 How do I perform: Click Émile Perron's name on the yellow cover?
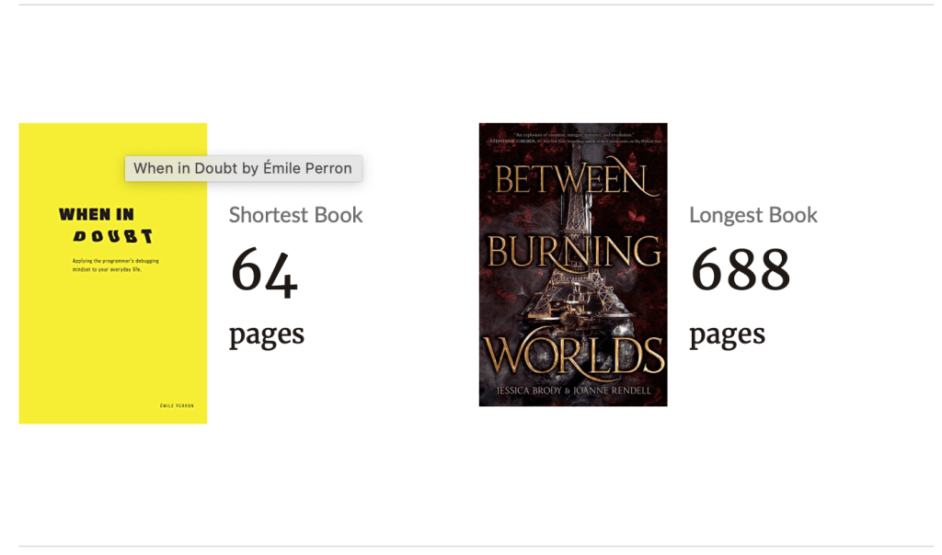pyautogui.click(x=177, y=405)
